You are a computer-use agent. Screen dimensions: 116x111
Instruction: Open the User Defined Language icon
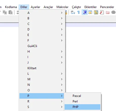click(90, 12)
